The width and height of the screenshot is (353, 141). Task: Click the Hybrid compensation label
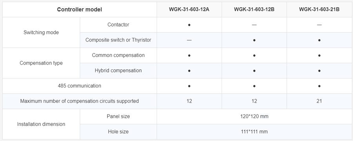[x=118, y=70]
